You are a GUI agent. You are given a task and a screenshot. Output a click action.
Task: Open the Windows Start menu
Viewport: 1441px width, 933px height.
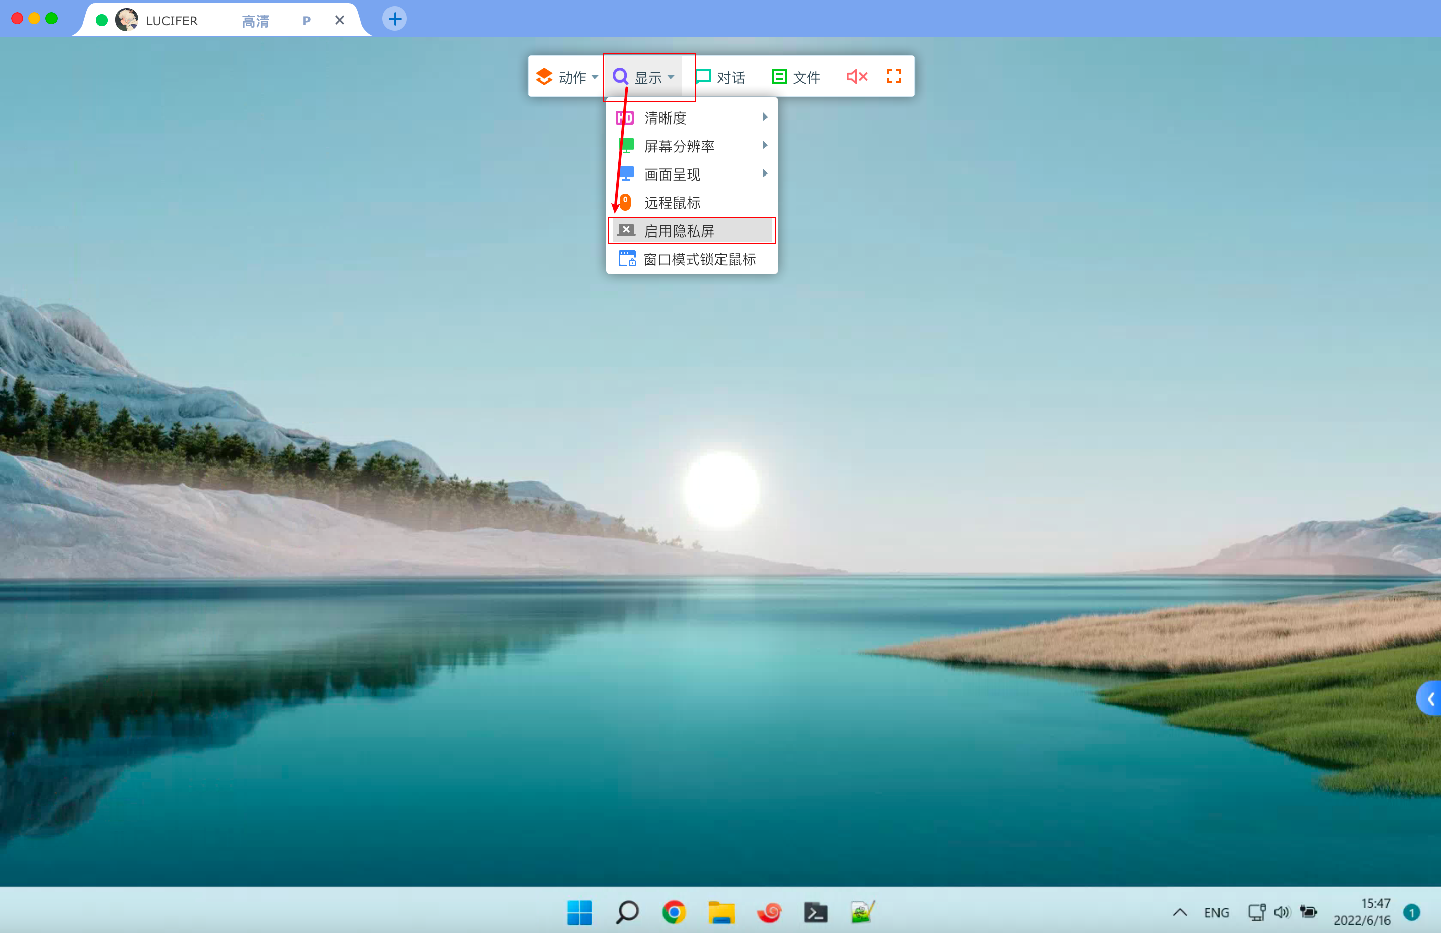[x=579, y=912]
